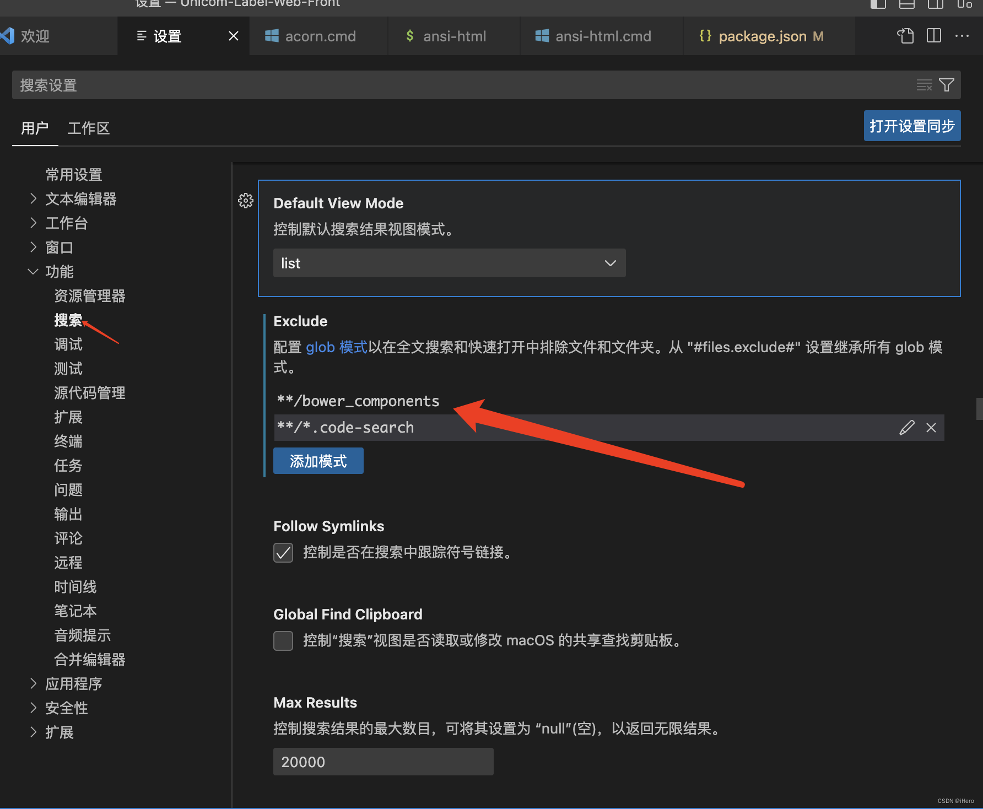Enable the Global Find Clipboard checkbox
983x809 pixels.
283,640
